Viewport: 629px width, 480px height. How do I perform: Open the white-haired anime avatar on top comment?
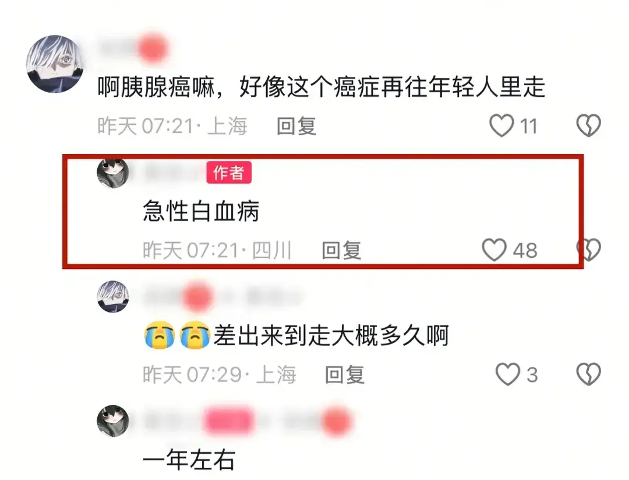[x=55, y=64]
